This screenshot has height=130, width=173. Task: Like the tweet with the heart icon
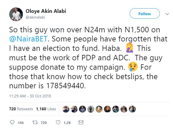(x=58, y=122)
